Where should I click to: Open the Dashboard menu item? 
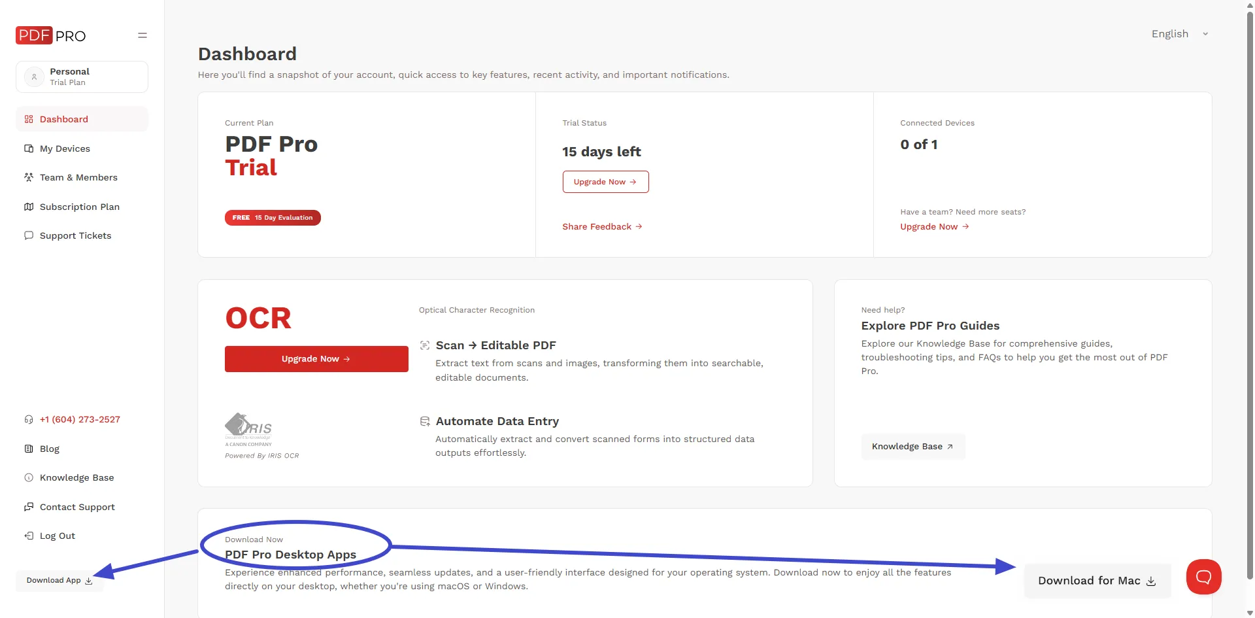click(82, 119)
